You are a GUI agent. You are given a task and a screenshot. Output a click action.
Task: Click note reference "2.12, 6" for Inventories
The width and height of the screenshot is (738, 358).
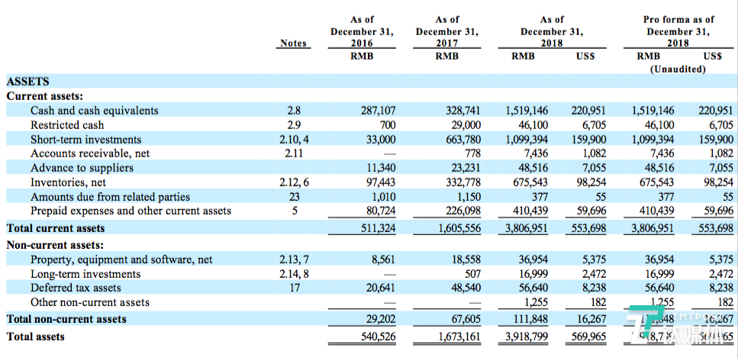click(294, 183)
